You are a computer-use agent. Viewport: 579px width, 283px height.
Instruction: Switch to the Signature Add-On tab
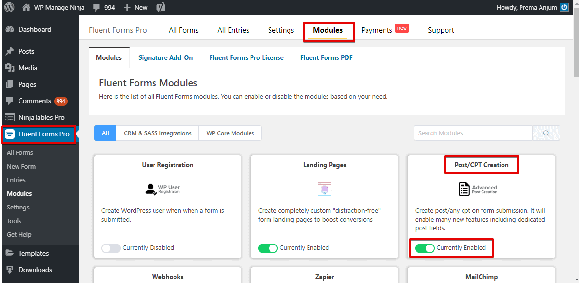coord(165,57)
